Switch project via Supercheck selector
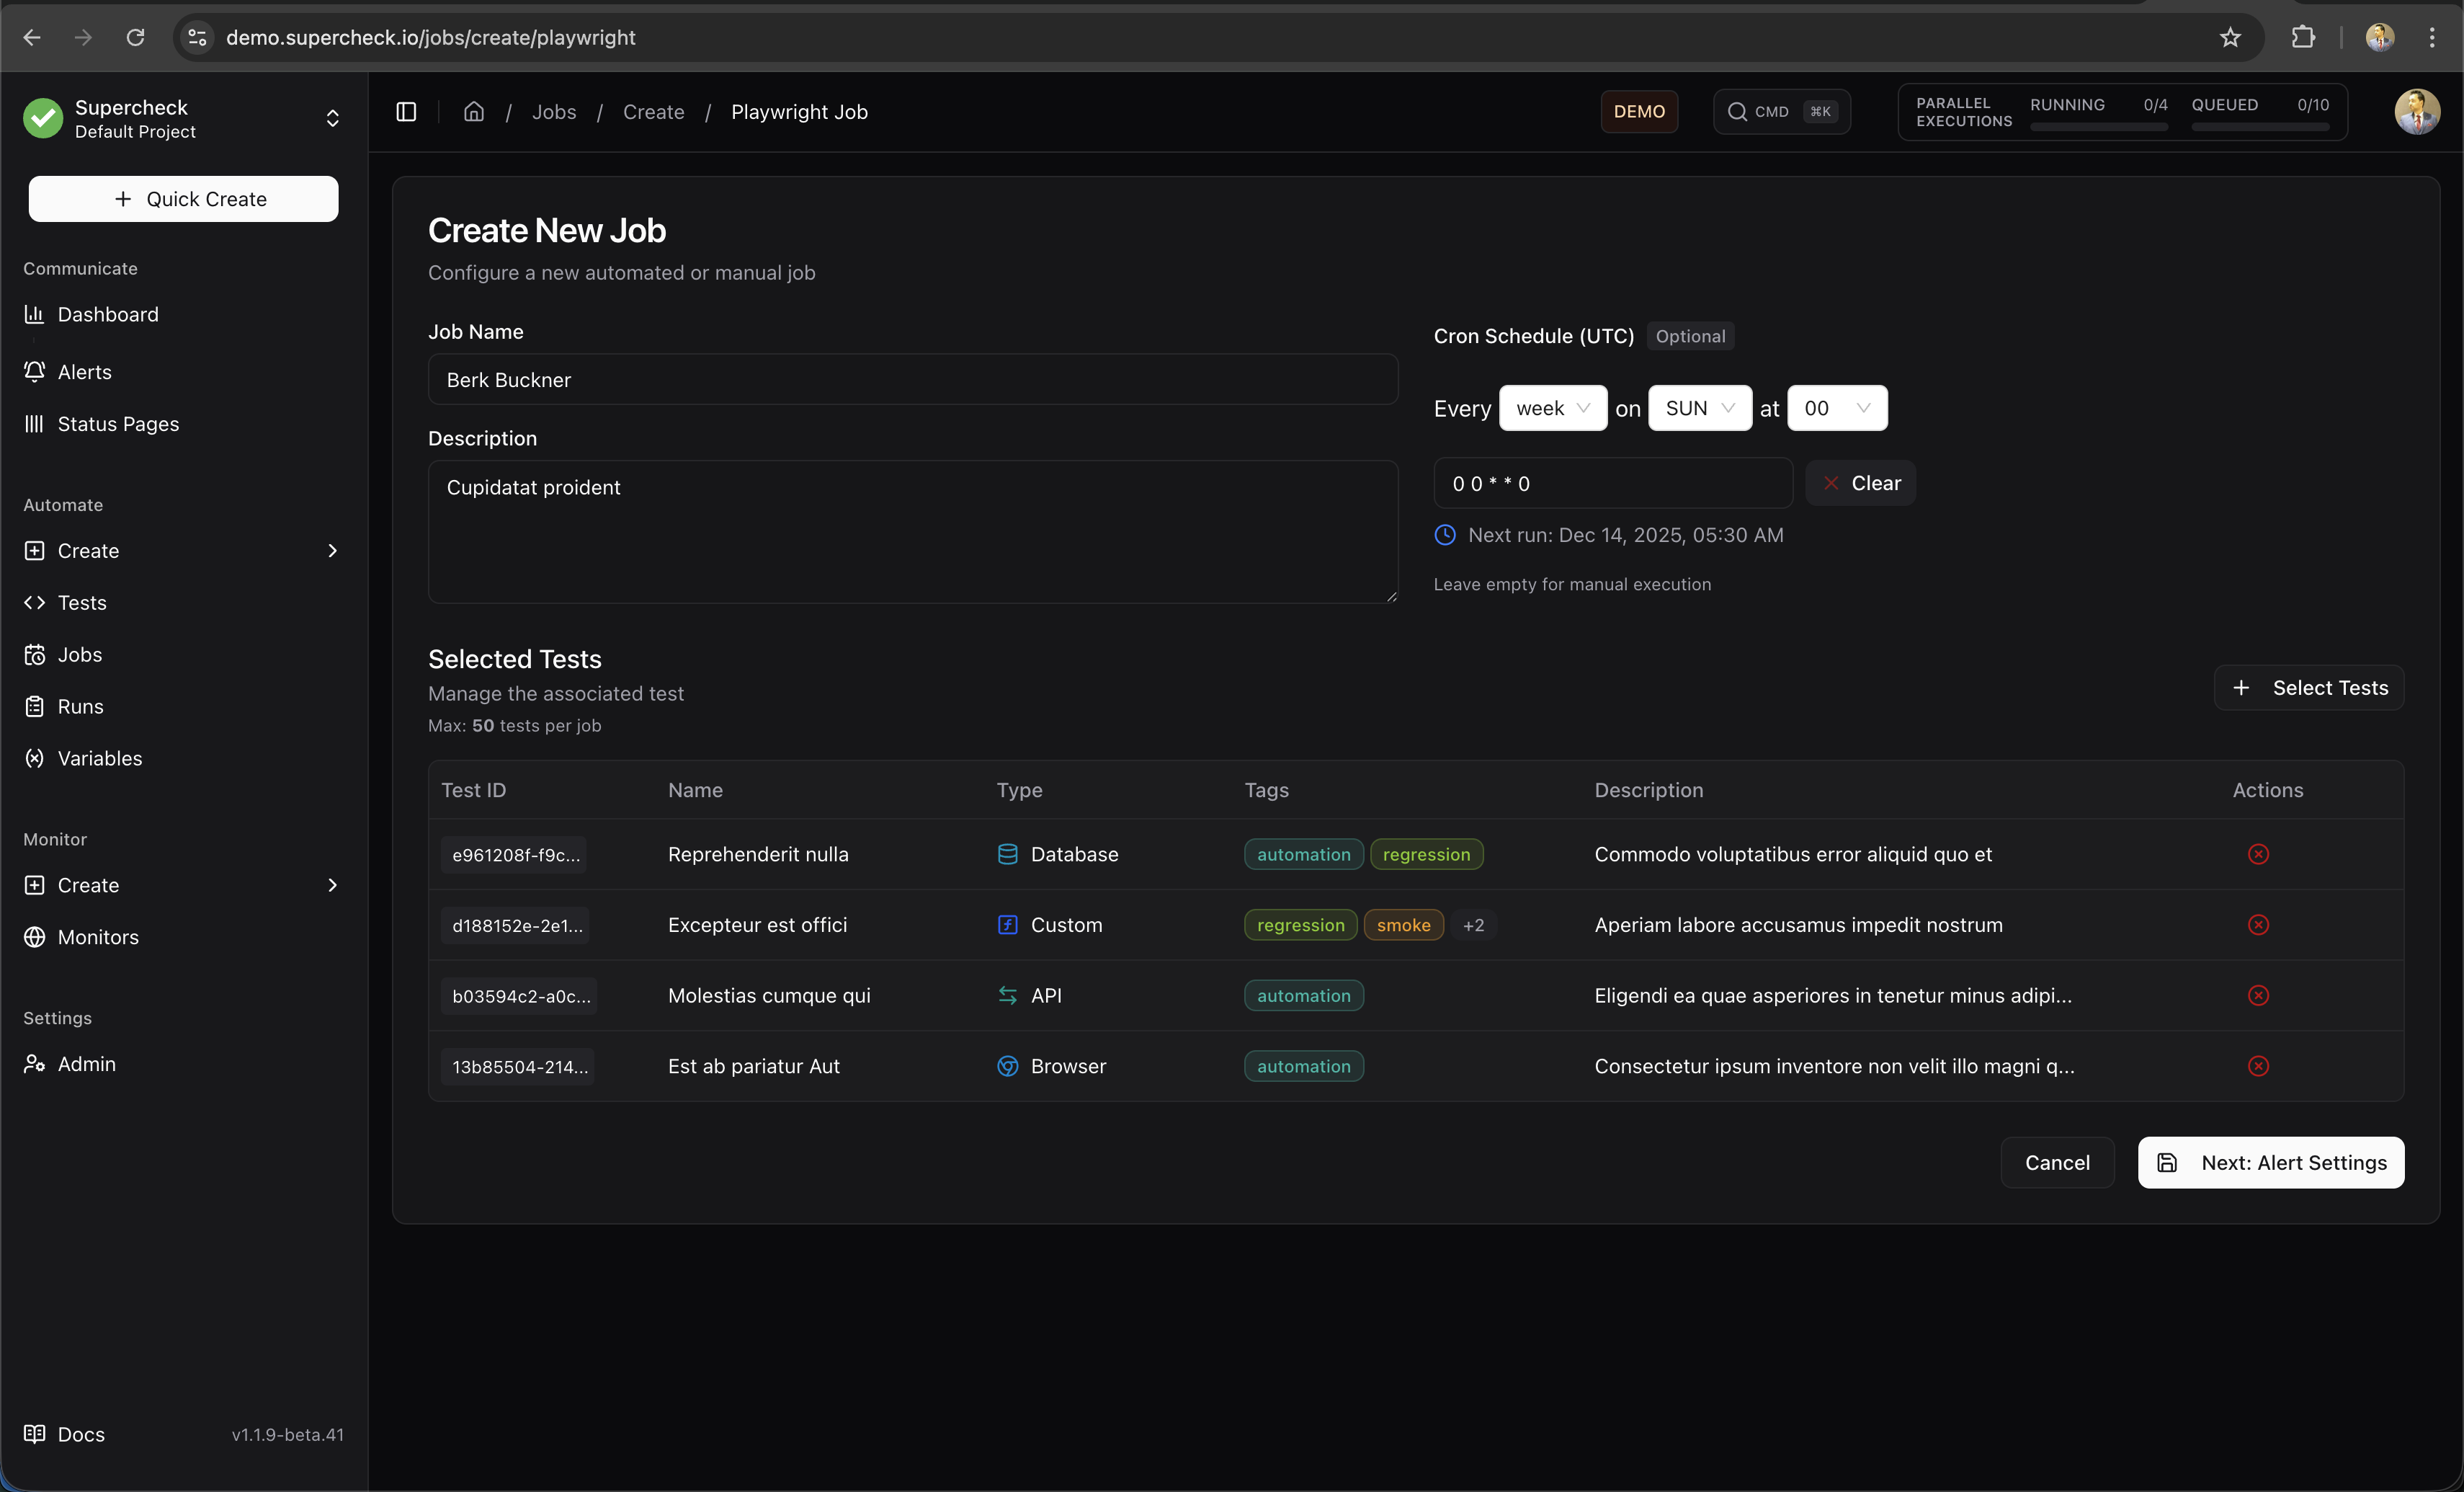Viewport: 2464px width, 1492px height. (x=183, y=119)
